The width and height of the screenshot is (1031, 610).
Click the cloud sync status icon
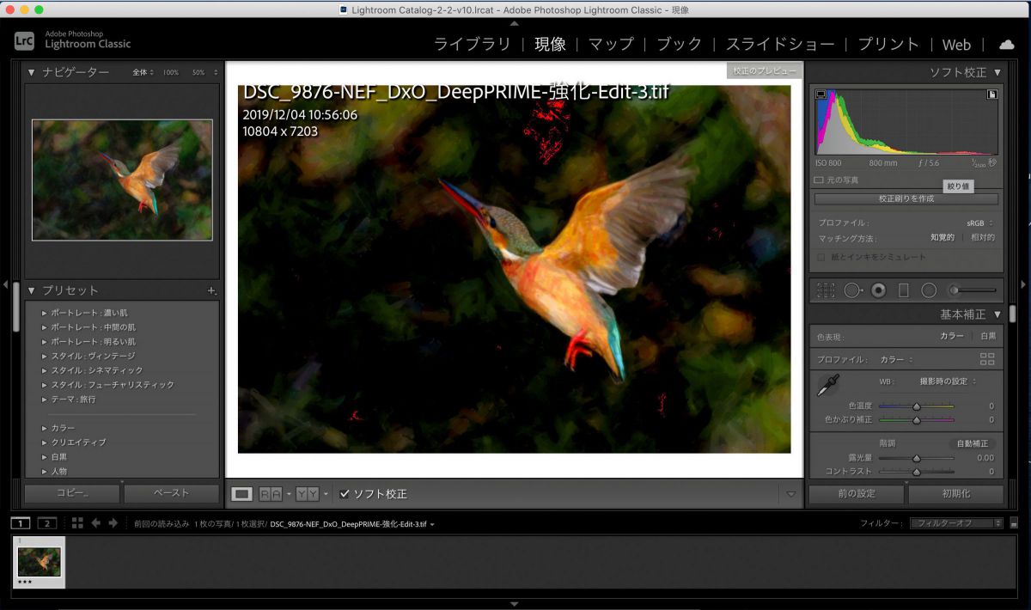[x=1005, y=45]
